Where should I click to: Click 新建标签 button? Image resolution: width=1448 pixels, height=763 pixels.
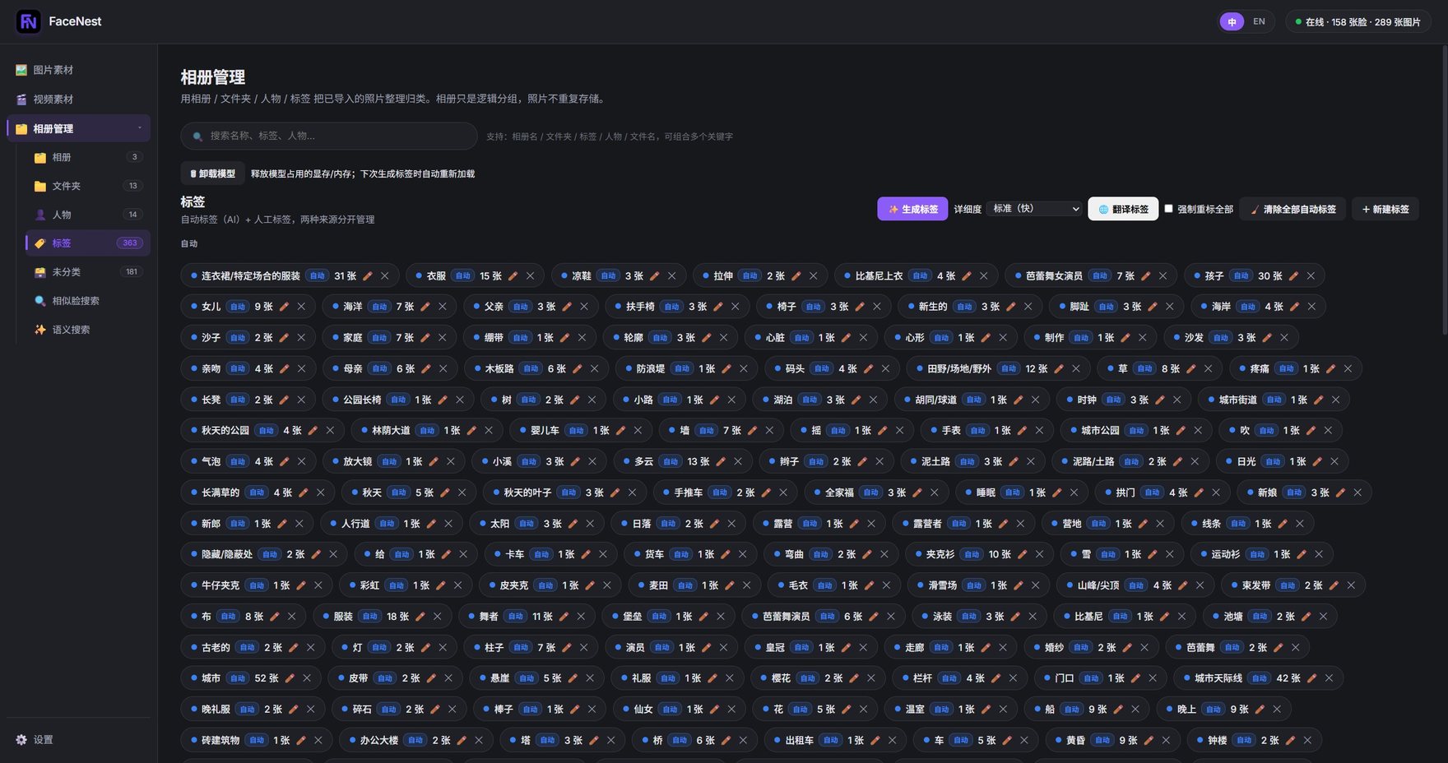(x=1385, y=209)
